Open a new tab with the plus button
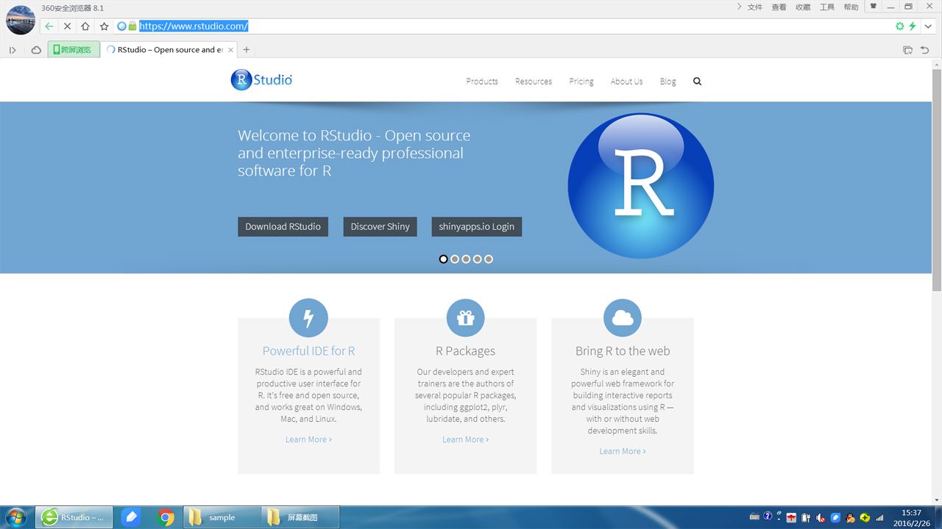The image size is (942, 529). coord(247,50)
